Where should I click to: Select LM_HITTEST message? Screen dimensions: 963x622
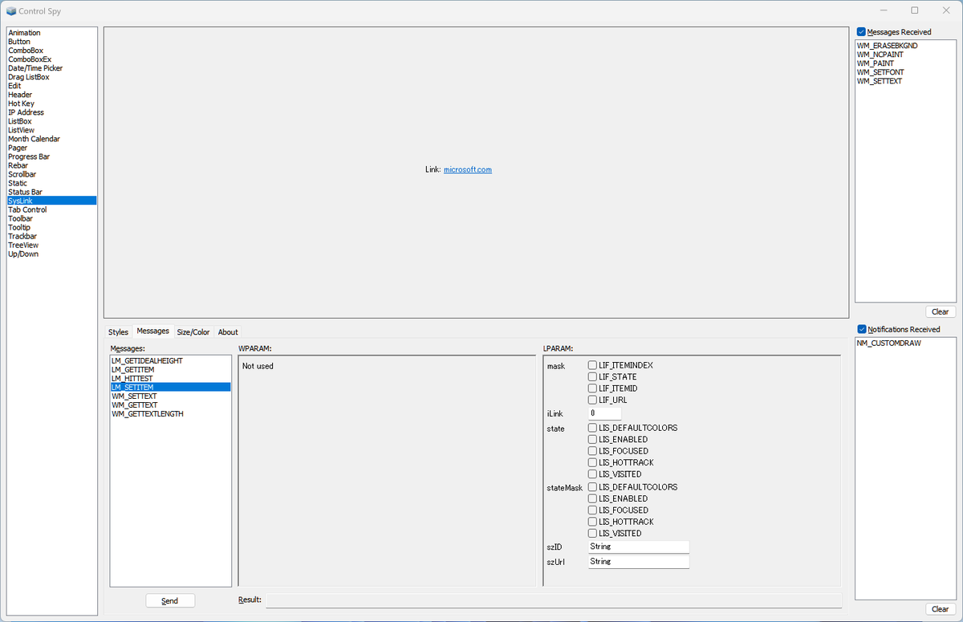[170, 378]
